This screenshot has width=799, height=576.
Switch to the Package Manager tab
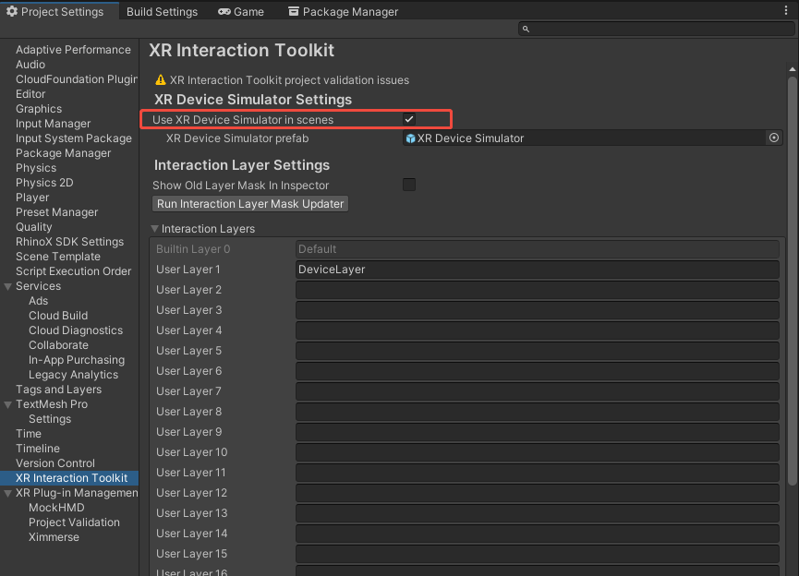343,12
